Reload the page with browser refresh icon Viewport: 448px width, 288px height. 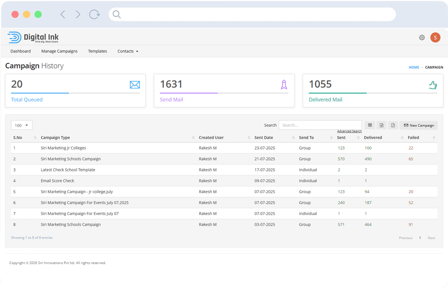point(95,14)
